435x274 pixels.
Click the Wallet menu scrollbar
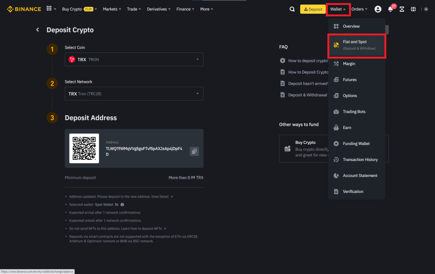pyautogui.click(x=387, y=29)
